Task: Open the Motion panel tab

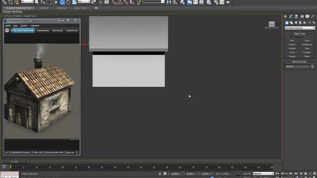Action: coord(302,16)
